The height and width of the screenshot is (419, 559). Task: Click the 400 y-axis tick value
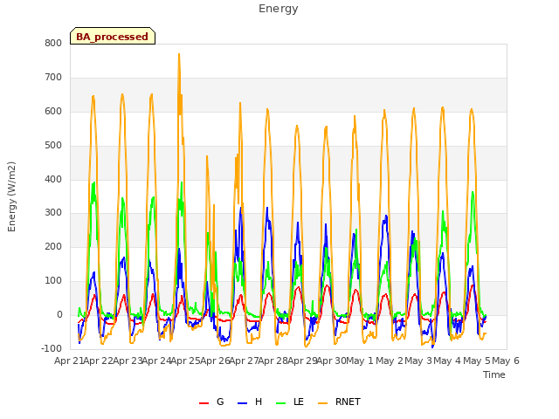coord(53,179)
